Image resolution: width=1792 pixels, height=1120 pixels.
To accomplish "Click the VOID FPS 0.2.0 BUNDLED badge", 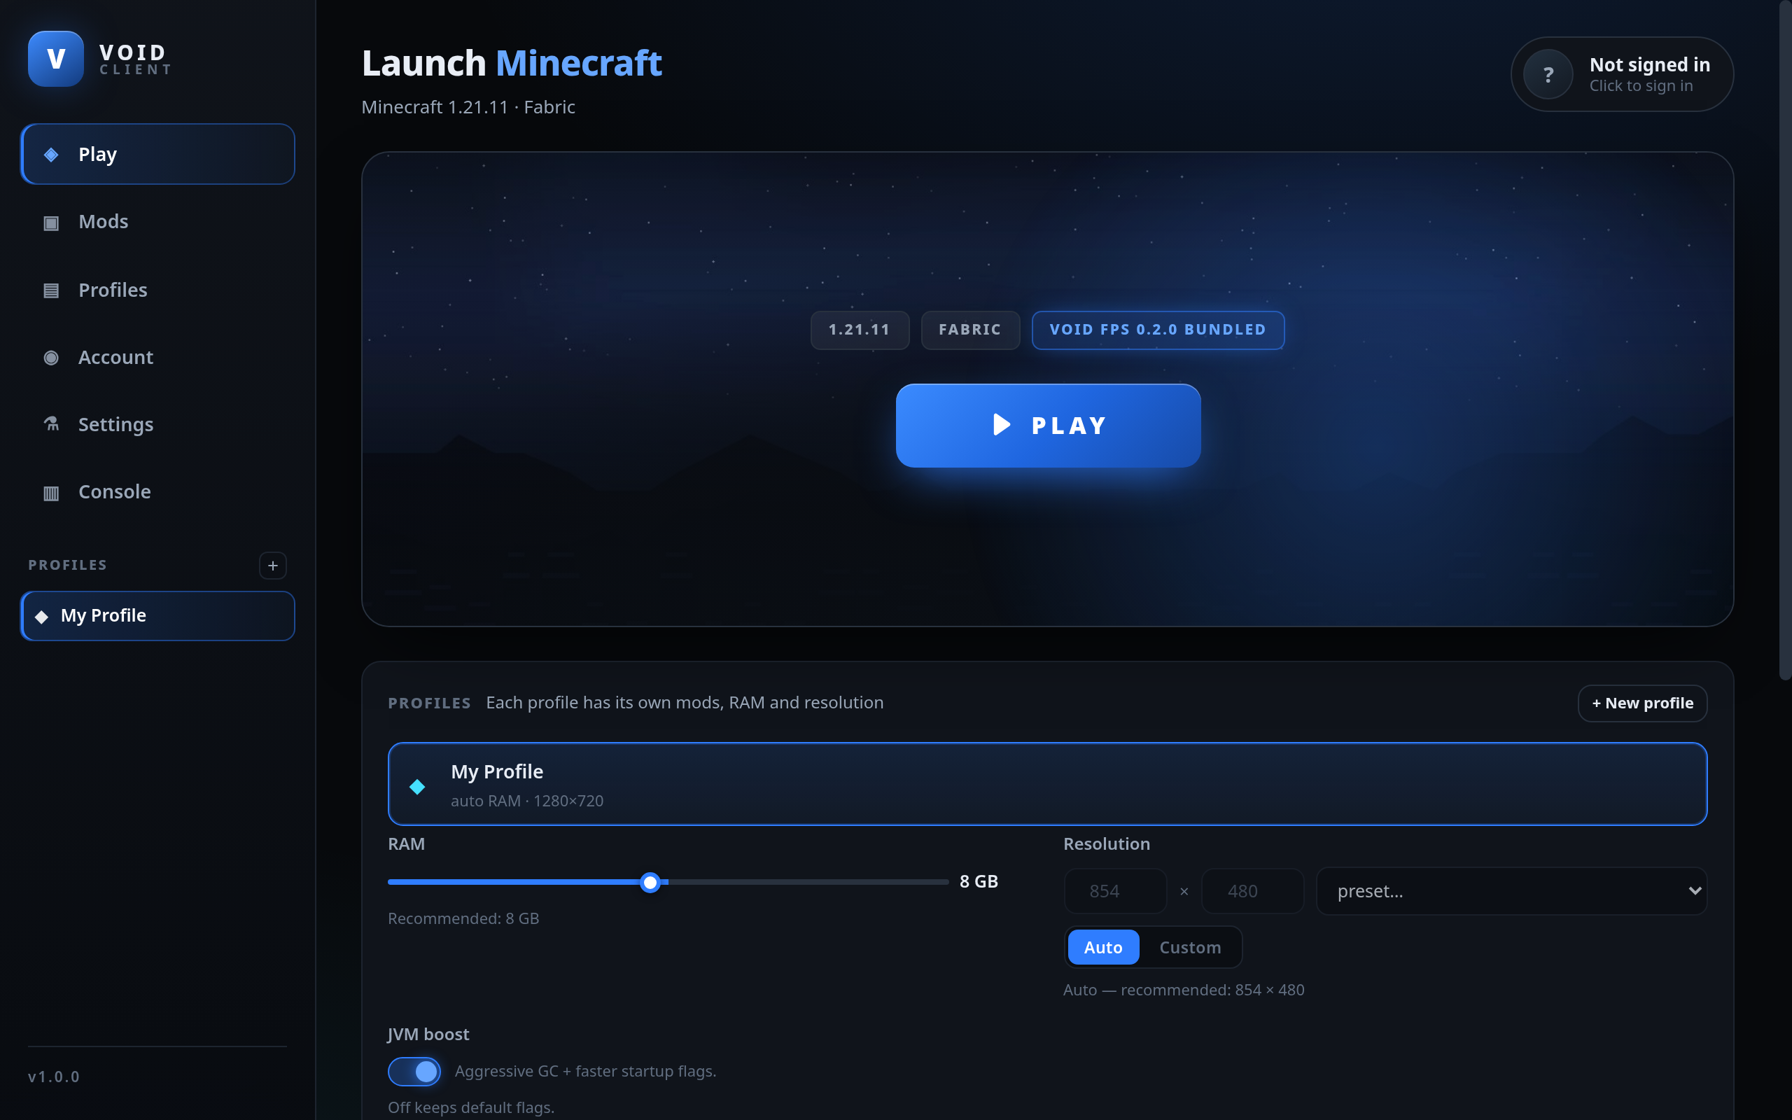I will [x=1157, y=330].
